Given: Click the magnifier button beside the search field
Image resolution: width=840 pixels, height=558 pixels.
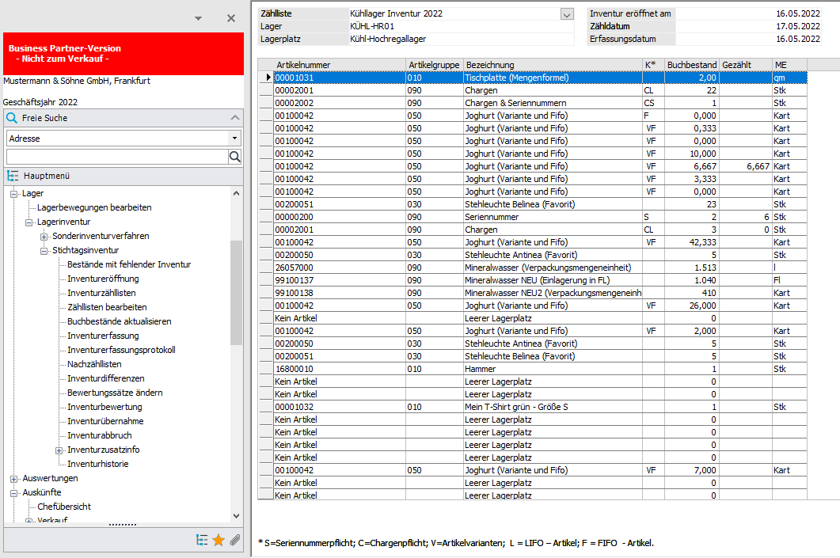Looking at the screenshot, I should click(x=234, y=157).
